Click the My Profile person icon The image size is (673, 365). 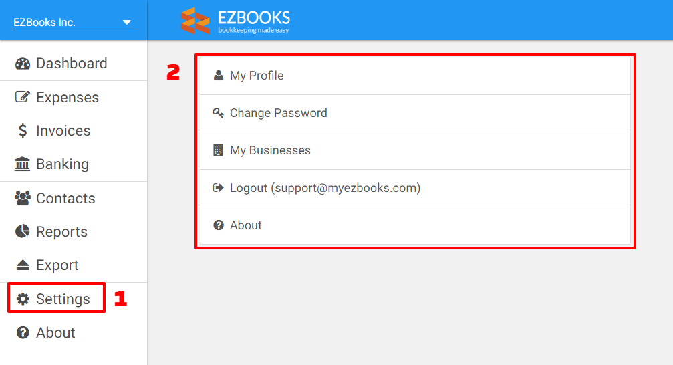tap(219, 76)
